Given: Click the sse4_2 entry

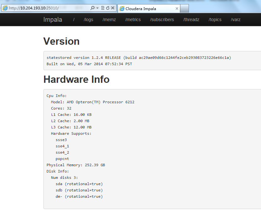Looking at the screenshot, I should pyautogui.click(x=62, y=152).
